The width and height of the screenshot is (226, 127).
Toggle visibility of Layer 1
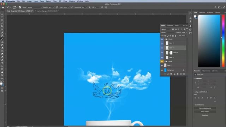(x=162, y=65)
